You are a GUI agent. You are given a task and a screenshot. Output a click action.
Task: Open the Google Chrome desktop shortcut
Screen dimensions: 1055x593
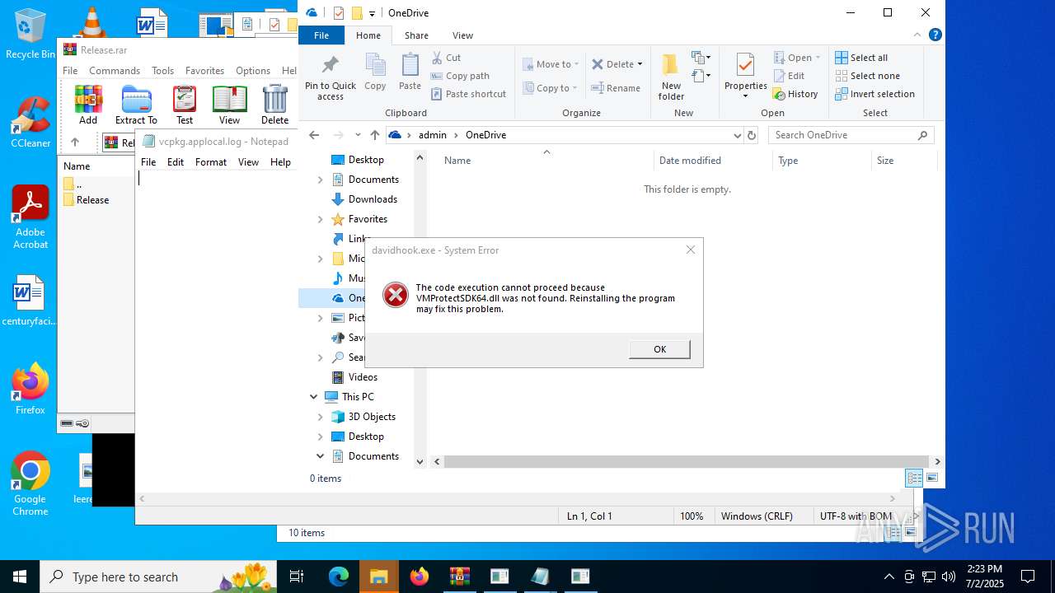tap(30, 483)
